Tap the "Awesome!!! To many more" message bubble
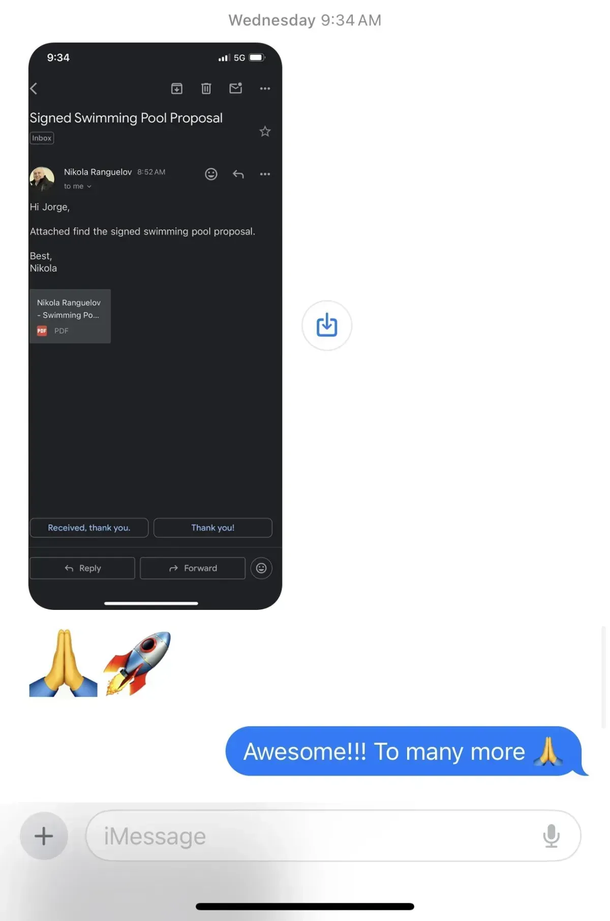610x921 pixels. coord(404,751)
